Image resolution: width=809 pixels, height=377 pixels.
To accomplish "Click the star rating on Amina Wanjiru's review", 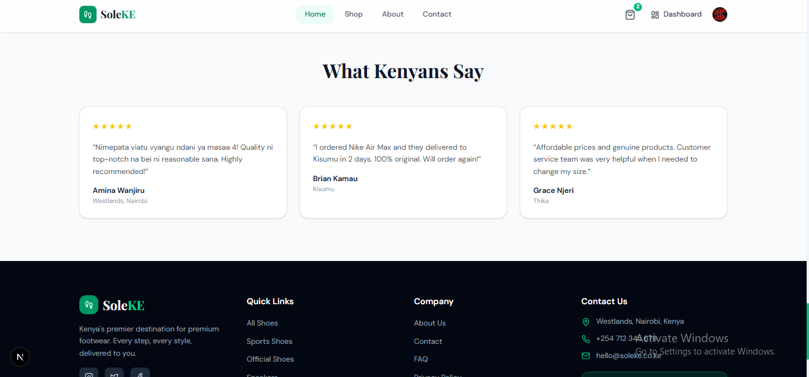I will 113,126.
